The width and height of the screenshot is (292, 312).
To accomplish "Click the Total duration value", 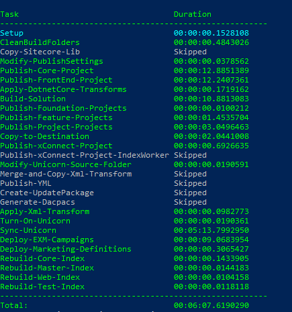I will [x=211, y=305].
